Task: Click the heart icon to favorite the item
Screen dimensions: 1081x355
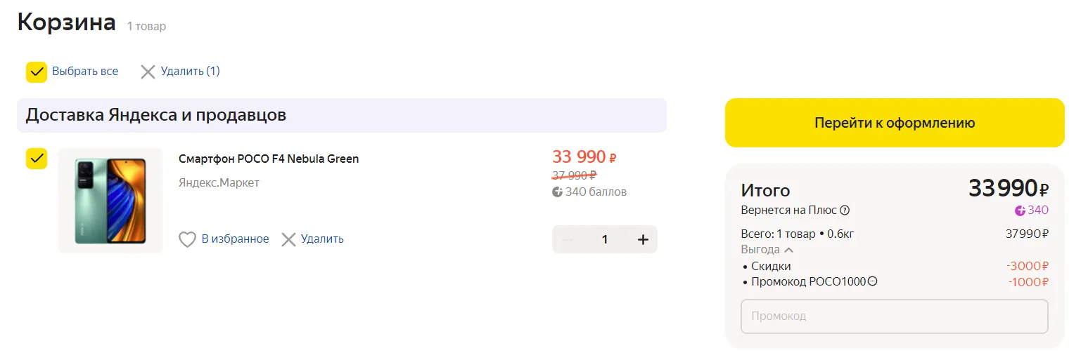Action: pos(187,240)
